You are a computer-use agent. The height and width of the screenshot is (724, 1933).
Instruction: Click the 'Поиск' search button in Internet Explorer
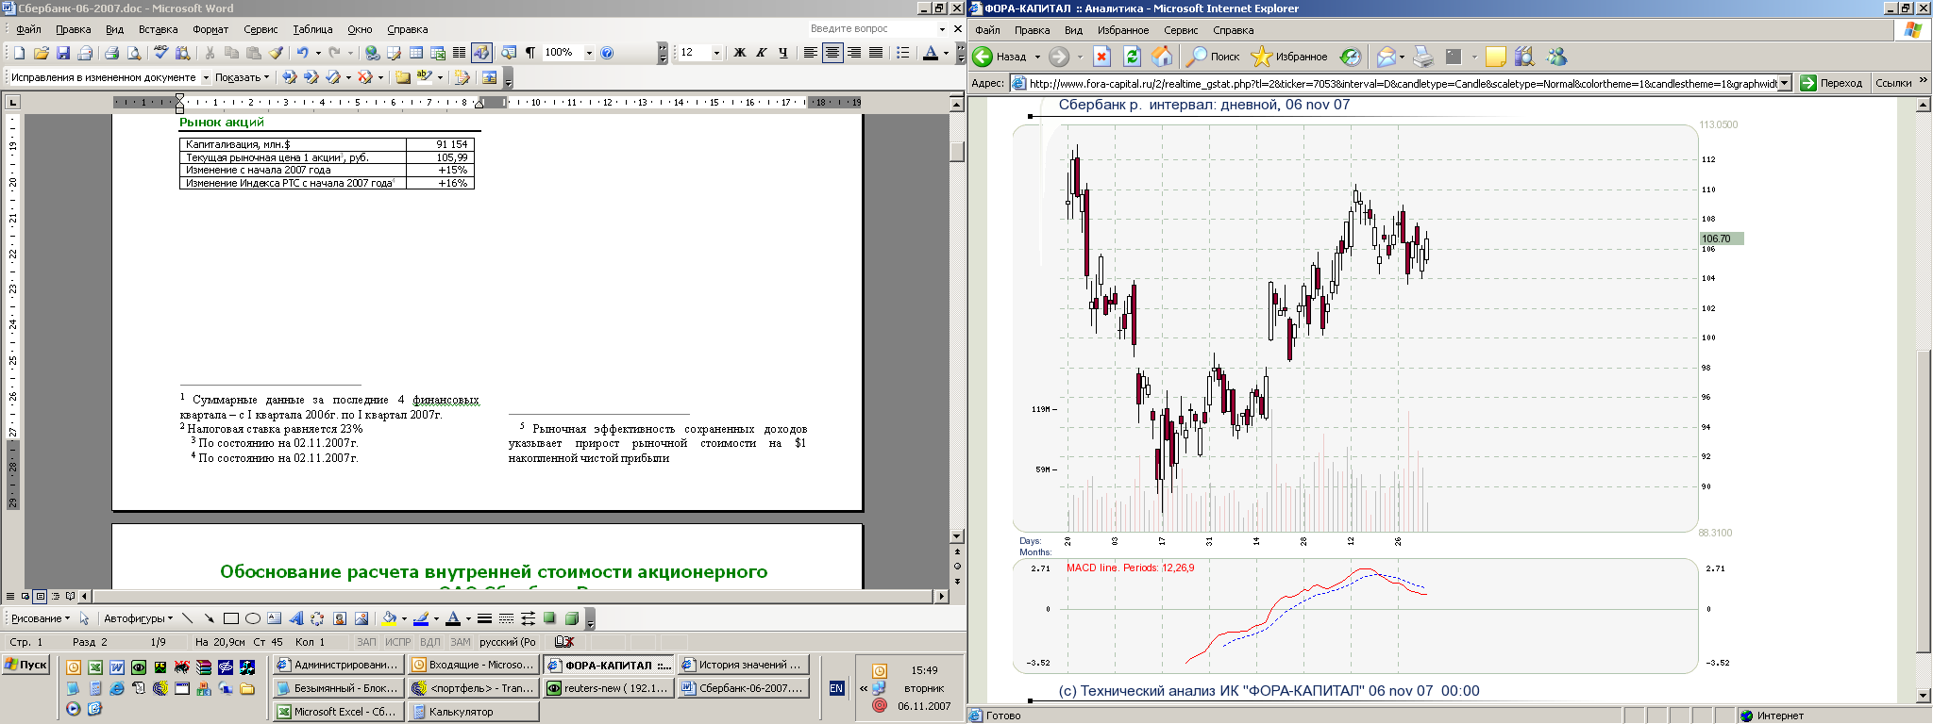click(1213, 57)
